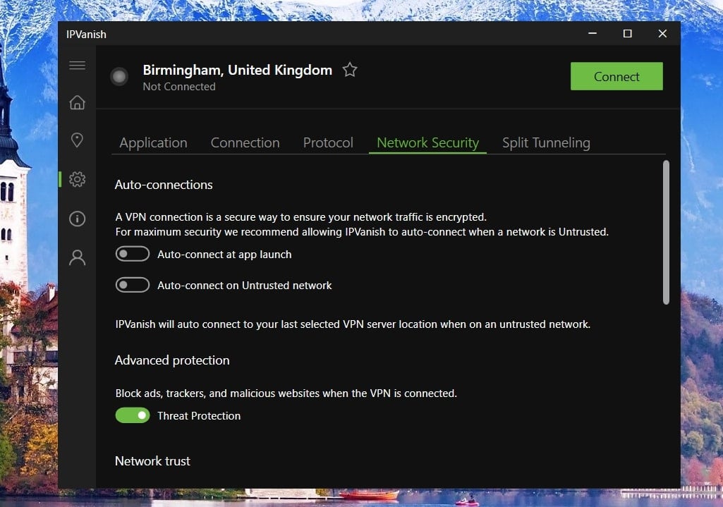Open the Locations pin icon
Image resolution: width=723 pixels, height=507 pixels.
78,140
